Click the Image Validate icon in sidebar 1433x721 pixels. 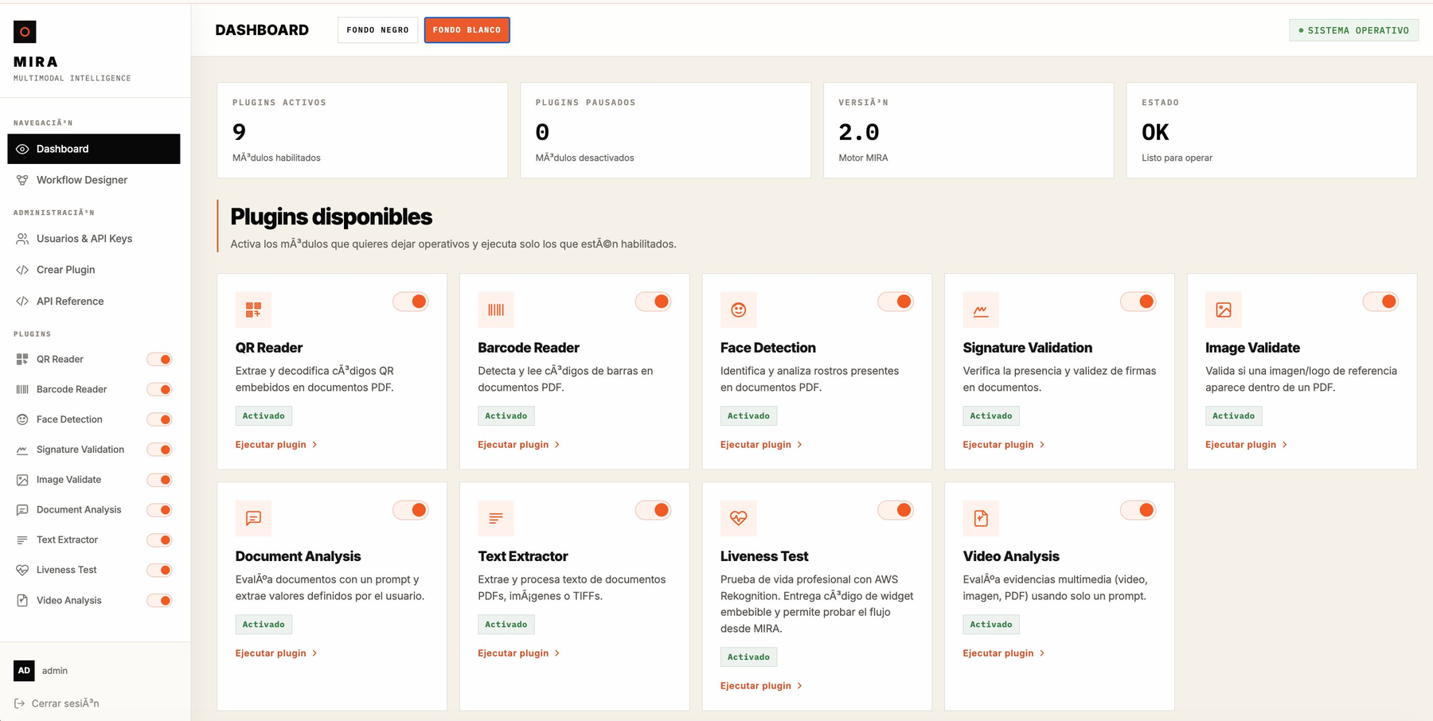(x=22, y=480)
